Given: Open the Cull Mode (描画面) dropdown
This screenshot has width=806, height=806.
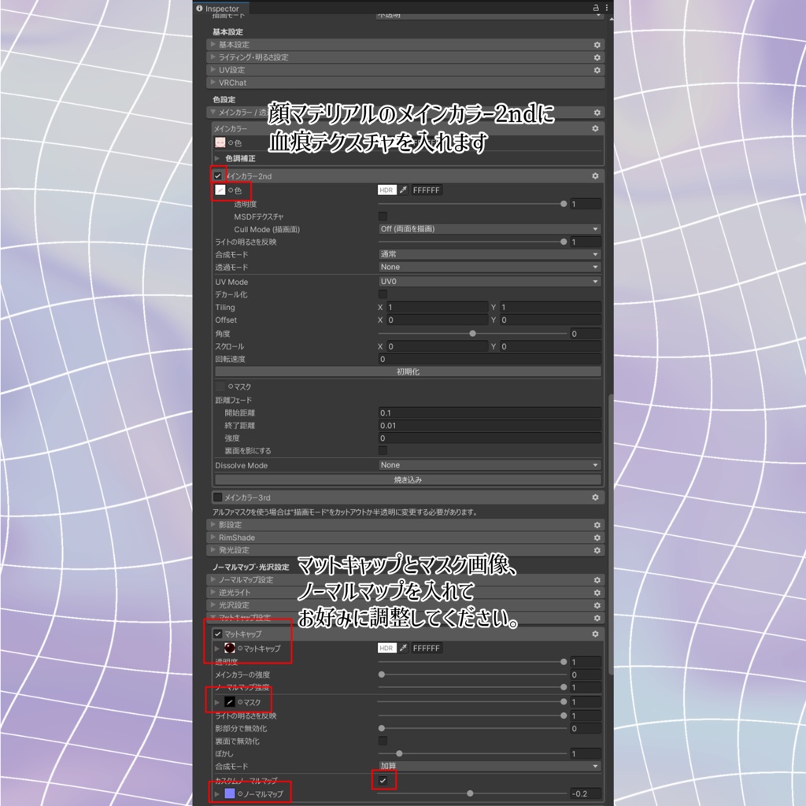Looking at the screenshot, I should (490, 229).
